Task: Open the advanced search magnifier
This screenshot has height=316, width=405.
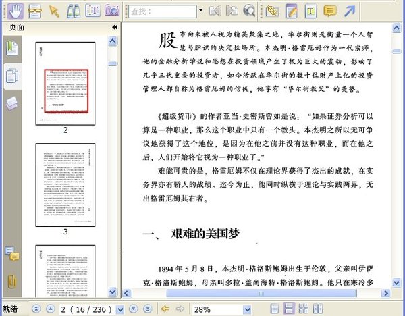Action: point(249,11)
